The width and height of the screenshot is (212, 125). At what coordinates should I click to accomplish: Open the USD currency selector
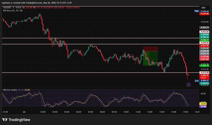205,8
